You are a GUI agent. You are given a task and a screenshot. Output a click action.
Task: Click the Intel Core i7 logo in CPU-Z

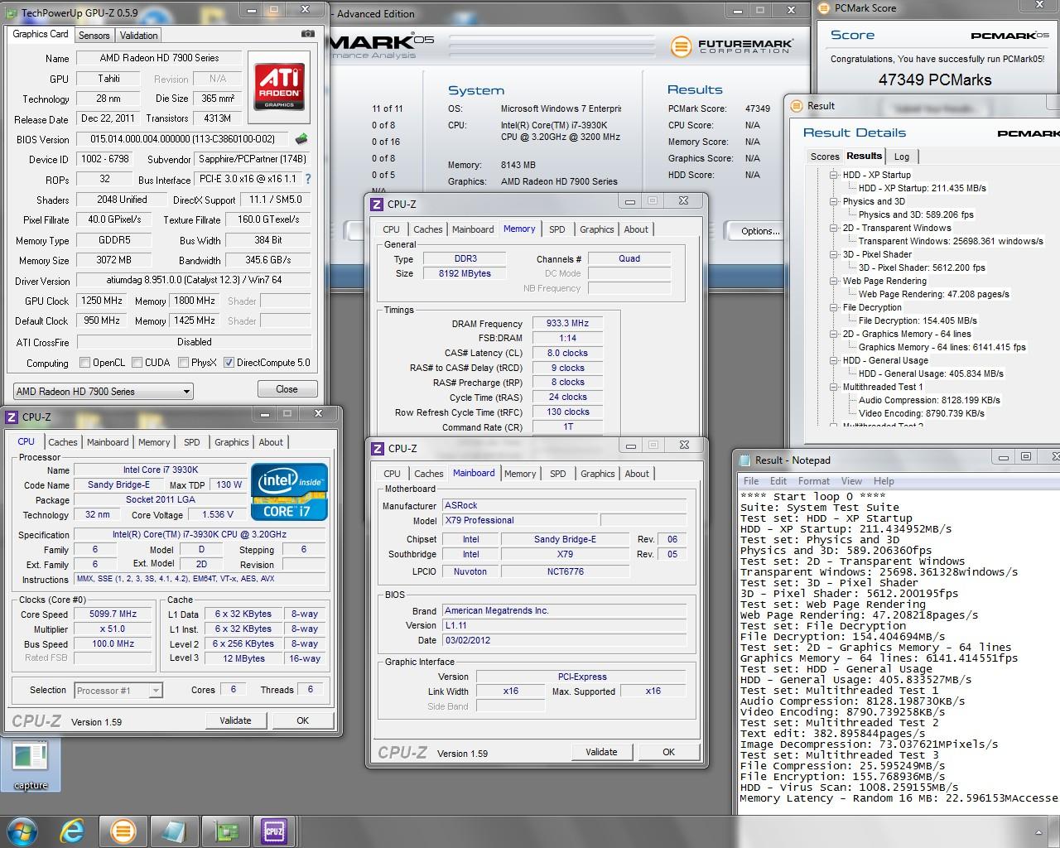[289, 492]
